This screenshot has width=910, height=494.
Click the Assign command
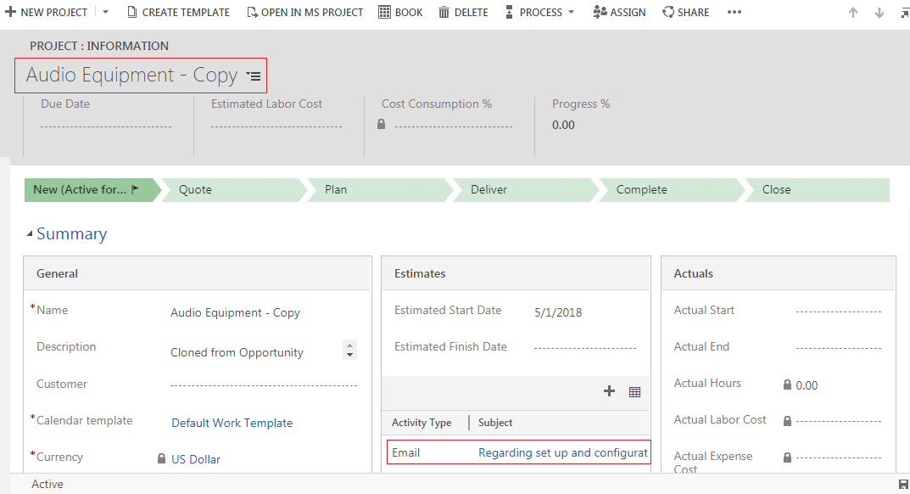(619, 12)
